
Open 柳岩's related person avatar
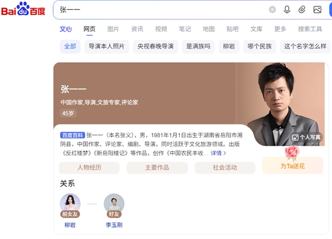[70, 204]
